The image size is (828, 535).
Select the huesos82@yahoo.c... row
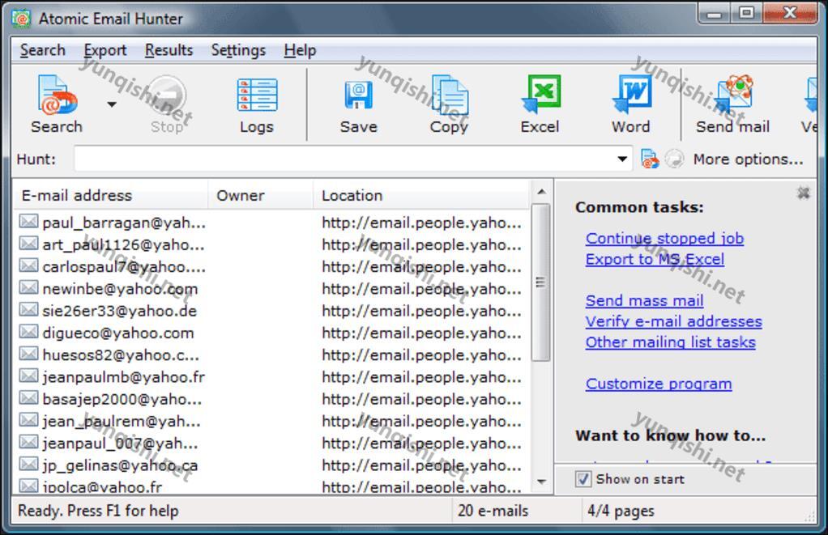click(x=271, y=355)
